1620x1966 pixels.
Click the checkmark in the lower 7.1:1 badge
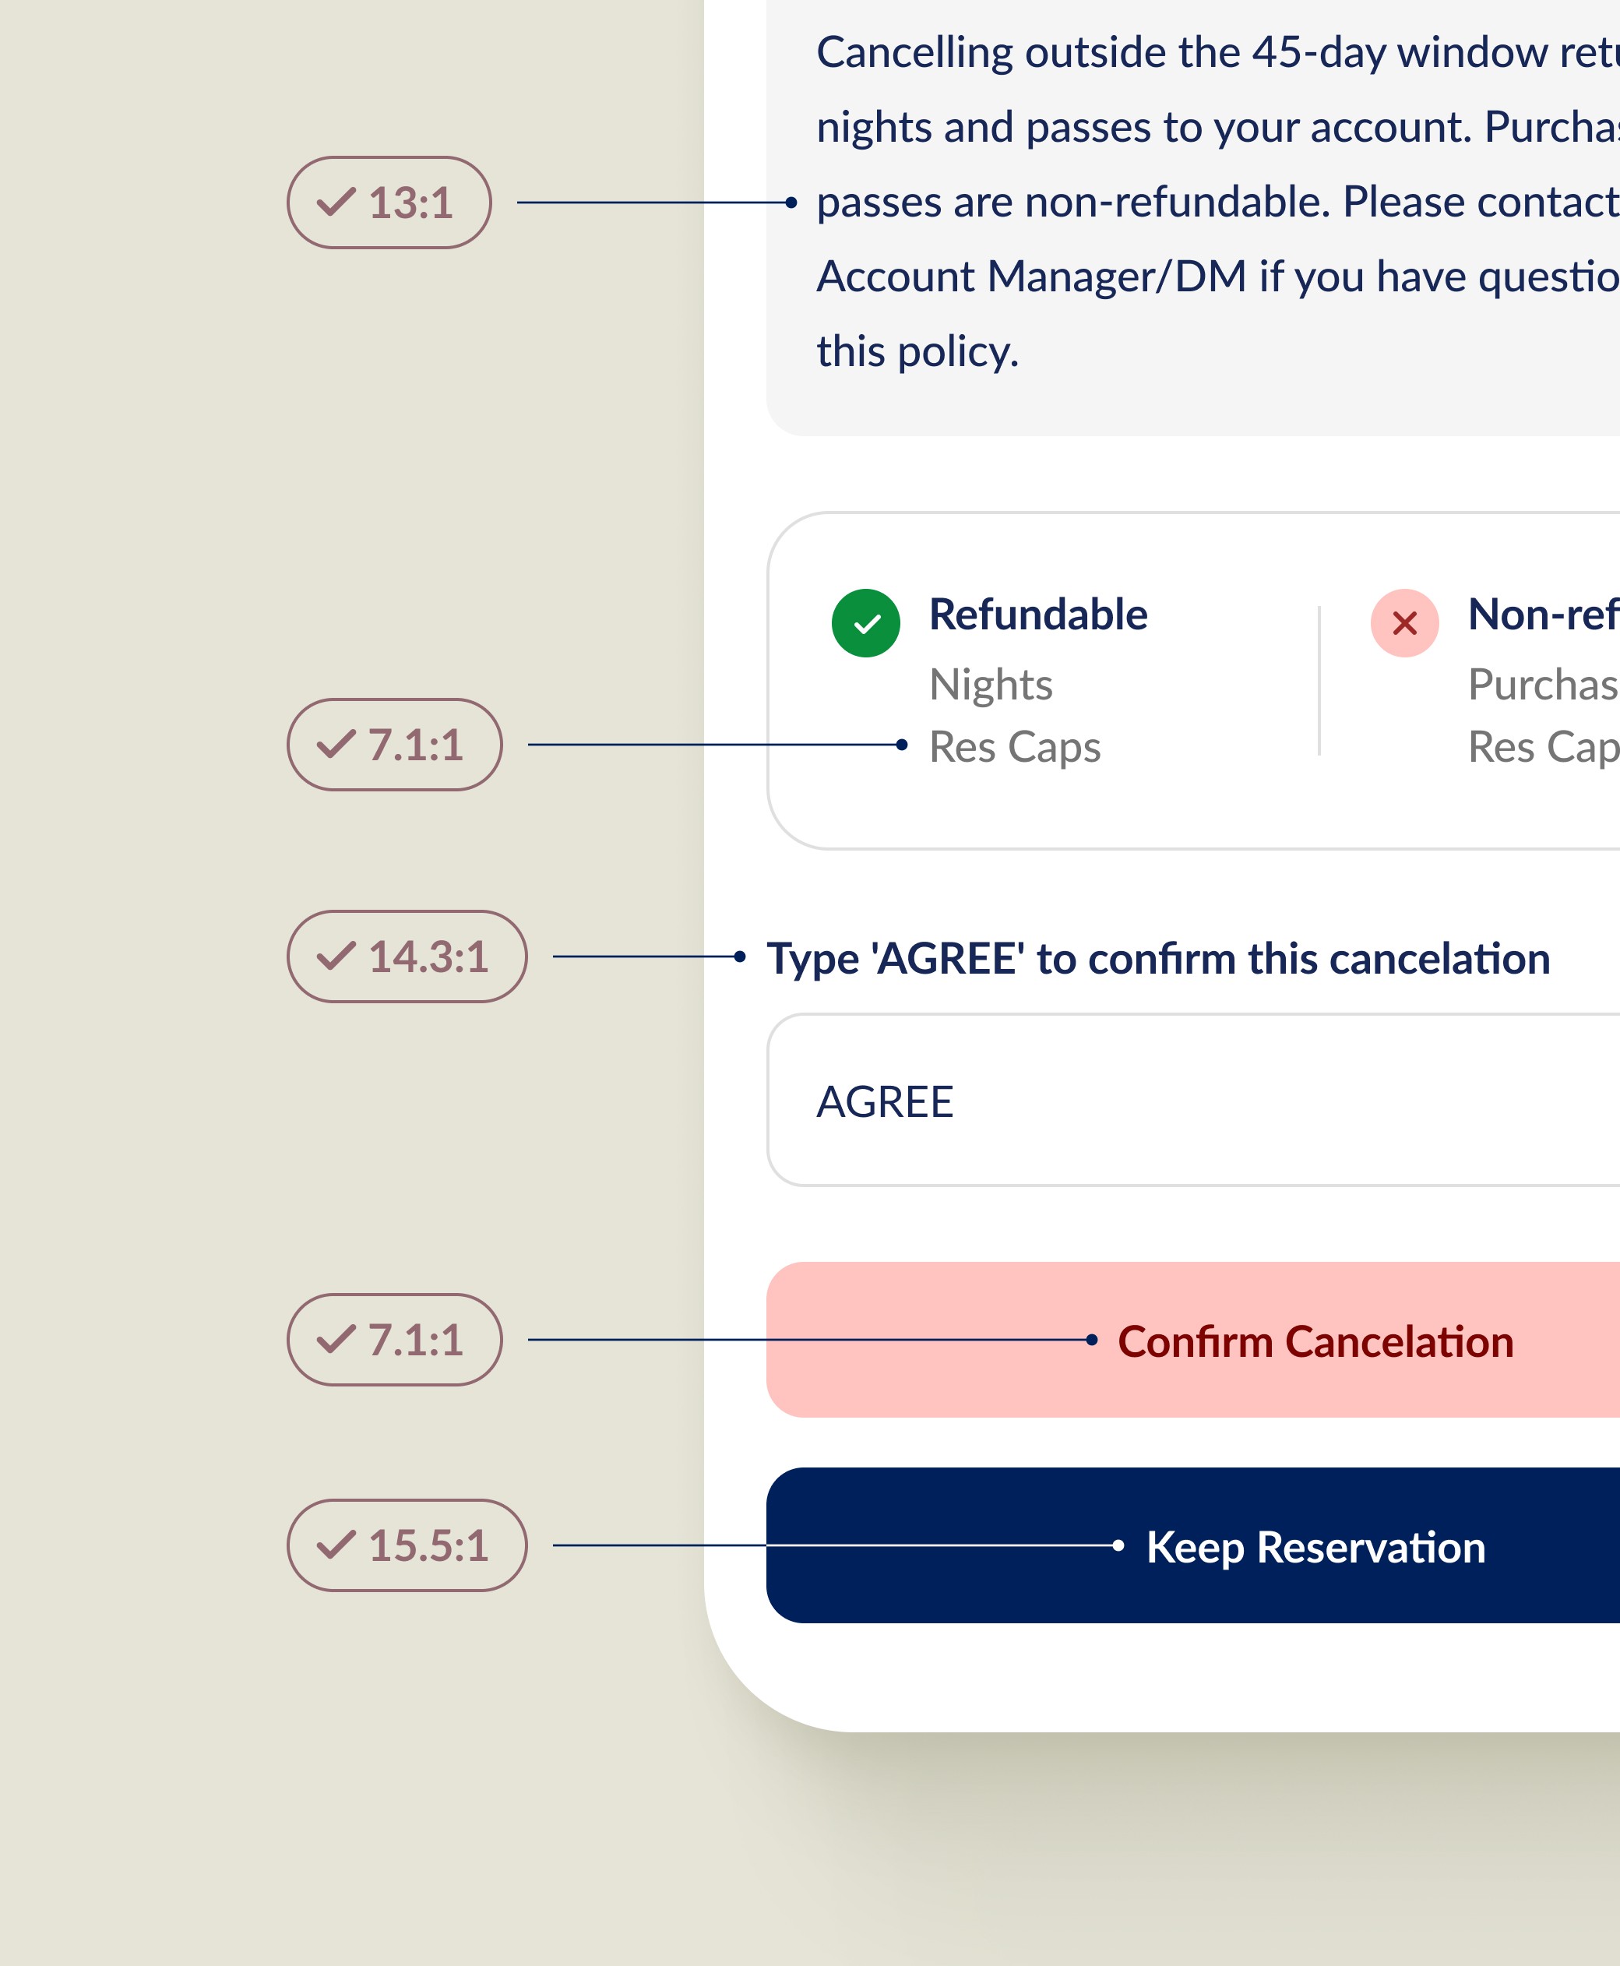[x=336, y=1340]
